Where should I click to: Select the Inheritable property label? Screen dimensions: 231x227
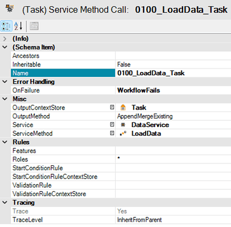pos(27,64)
